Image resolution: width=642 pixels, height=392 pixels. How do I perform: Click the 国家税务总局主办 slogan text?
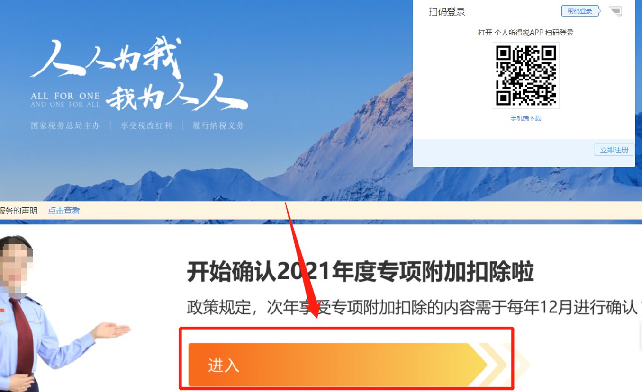pos(65,126)
